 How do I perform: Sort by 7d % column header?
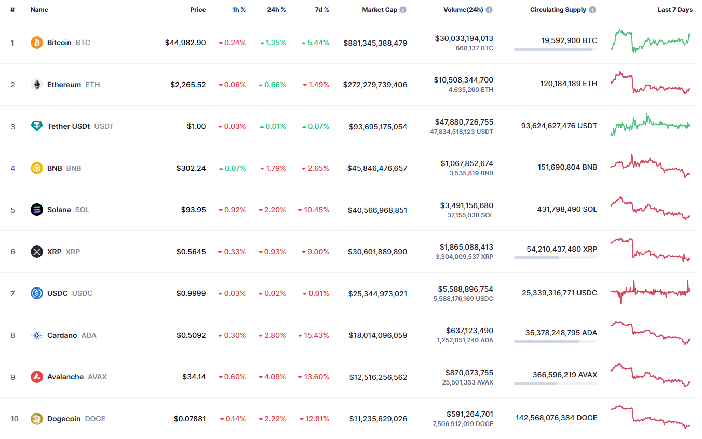[x=322, y=10]
